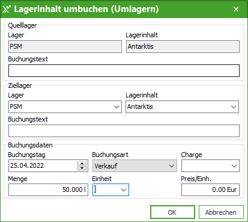This screenshot has height=222, width=248.
Task: Open the Buchungsart dropdown showing Verkauf
Action: tap(135, 165)
